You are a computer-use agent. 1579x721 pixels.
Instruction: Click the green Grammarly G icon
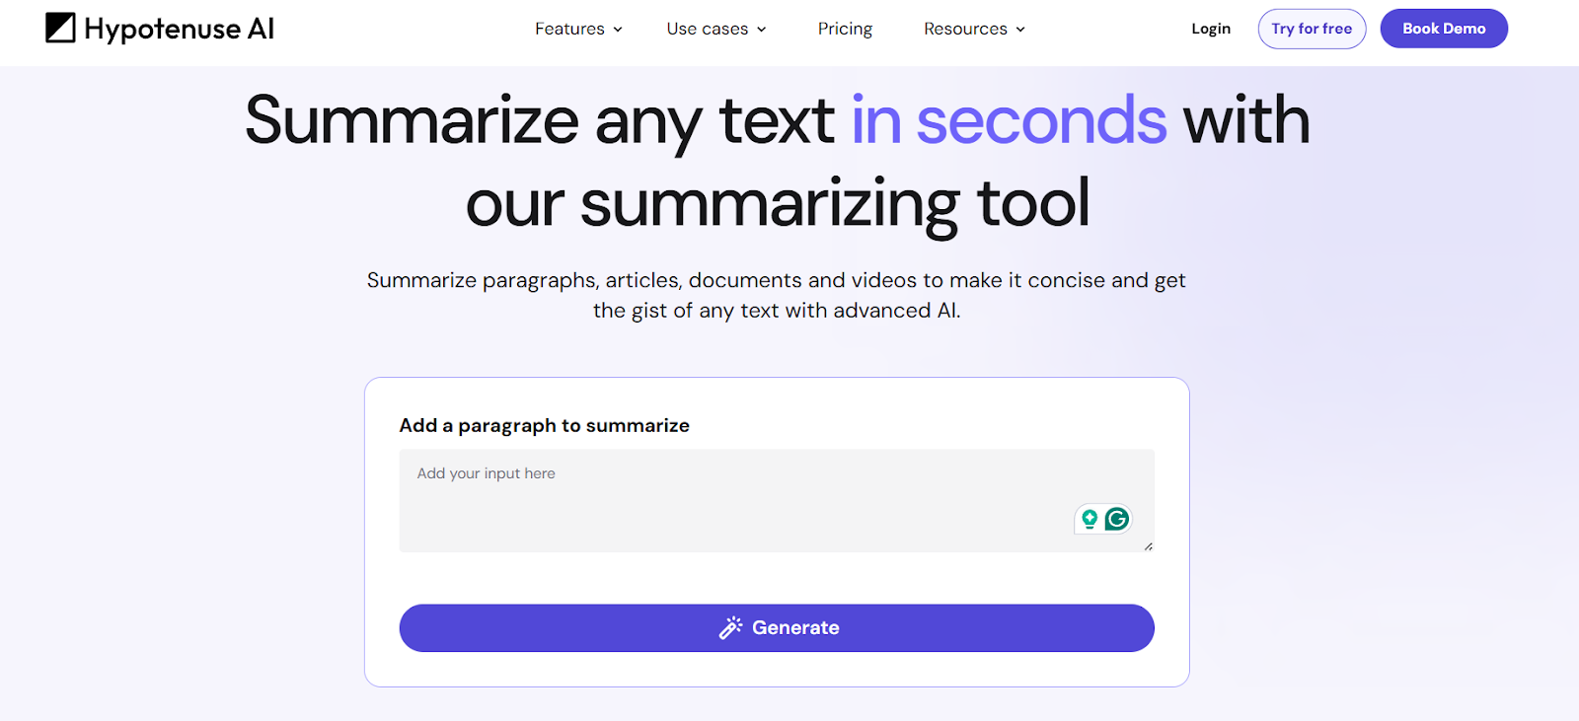(1117, 518)
